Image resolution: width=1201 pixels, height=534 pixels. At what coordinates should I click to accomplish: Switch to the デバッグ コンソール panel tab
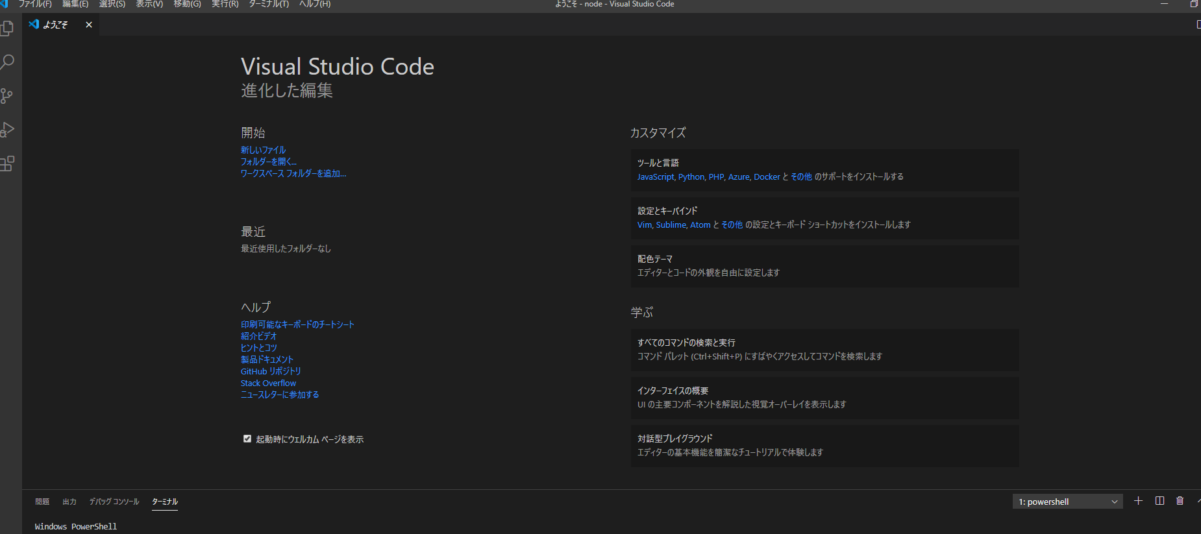coord(114,502)
